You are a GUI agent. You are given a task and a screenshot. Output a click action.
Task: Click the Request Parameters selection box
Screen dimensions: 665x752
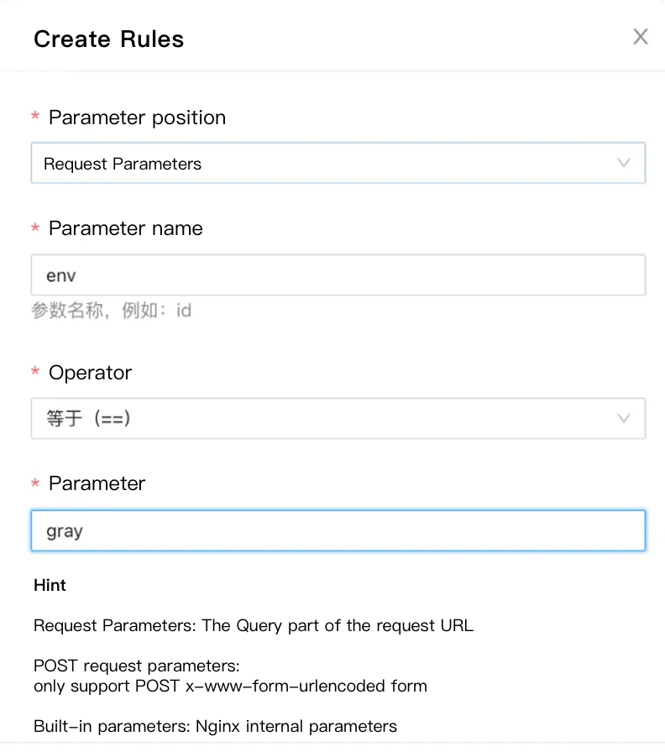338,163
